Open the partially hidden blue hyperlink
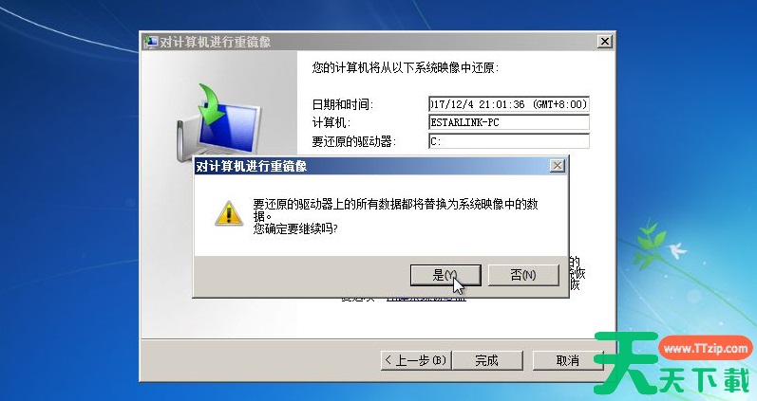 click(426, 299)
